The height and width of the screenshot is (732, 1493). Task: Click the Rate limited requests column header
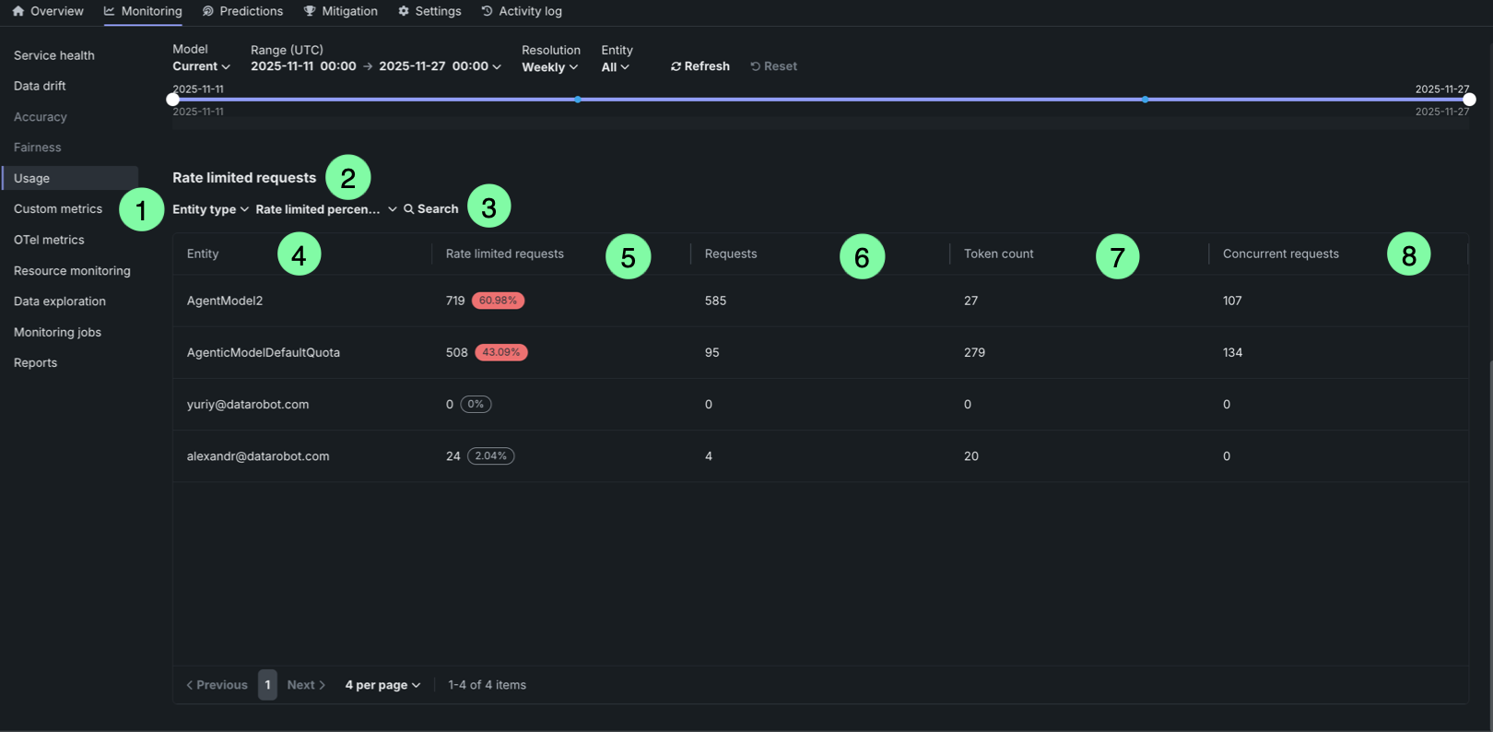click(x=505, y=254)
